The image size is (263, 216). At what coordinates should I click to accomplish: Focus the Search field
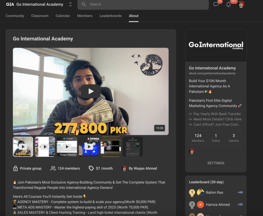coord(143,4)
